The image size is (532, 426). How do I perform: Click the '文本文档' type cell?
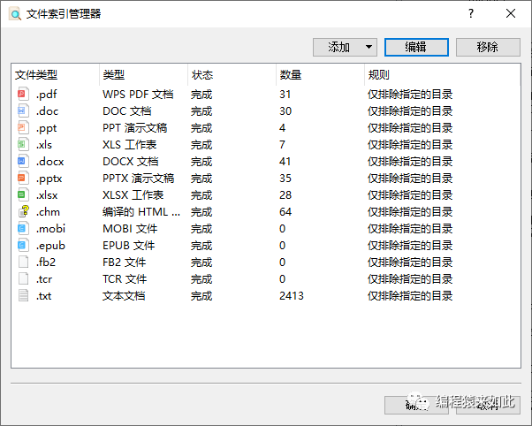124,296
